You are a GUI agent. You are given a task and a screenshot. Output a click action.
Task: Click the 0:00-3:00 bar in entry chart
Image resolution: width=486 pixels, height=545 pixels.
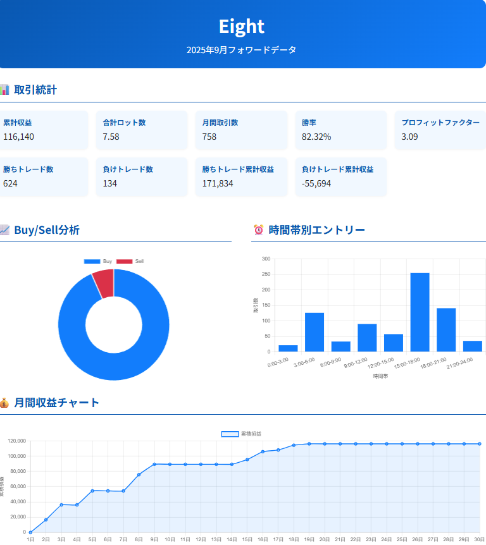click(288, 348)
